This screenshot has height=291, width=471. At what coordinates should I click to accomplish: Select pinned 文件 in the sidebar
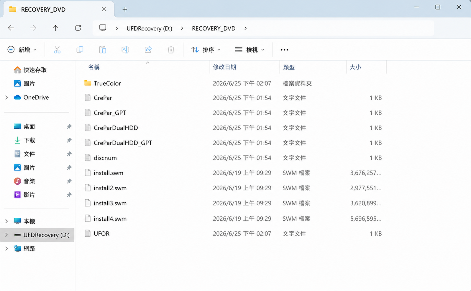(x=24, y=154)
